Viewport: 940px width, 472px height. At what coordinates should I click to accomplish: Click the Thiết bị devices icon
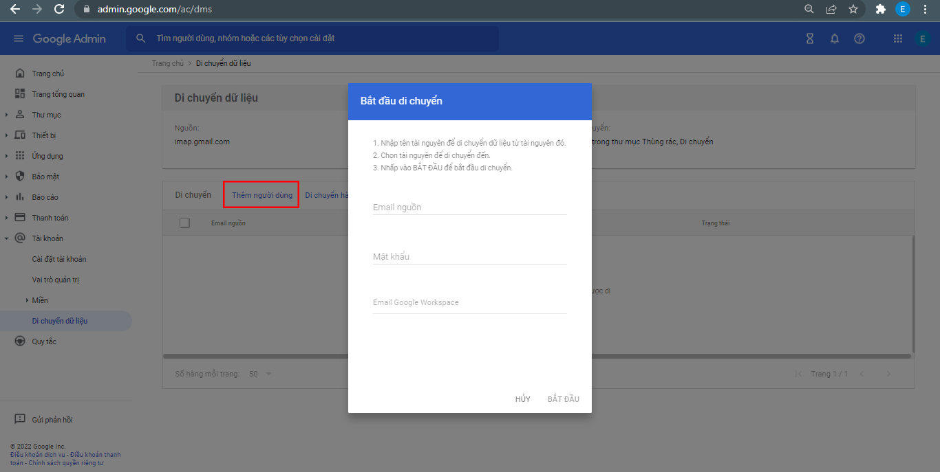pos(20,135)
